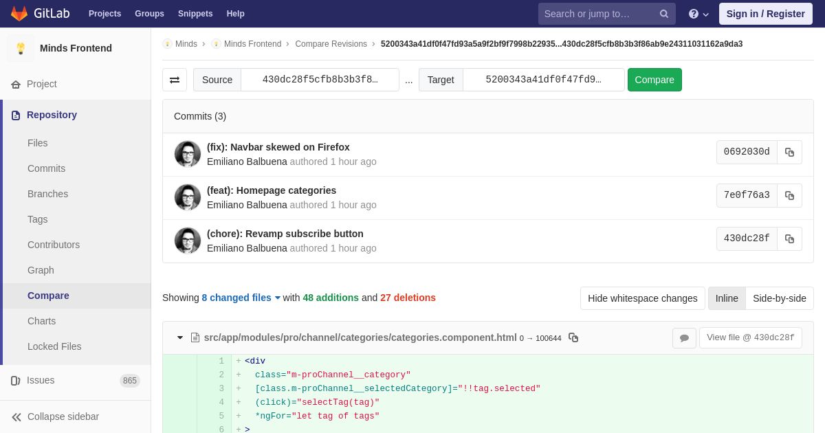Open commit (feat): Homepage categories

click(272, 190)
